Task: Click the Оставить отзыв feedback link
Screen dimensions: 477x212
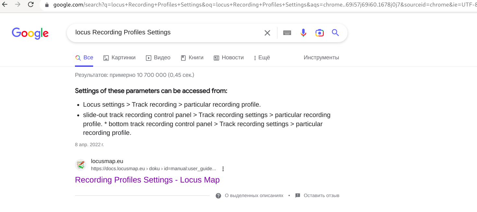Action: click(321, 195)
